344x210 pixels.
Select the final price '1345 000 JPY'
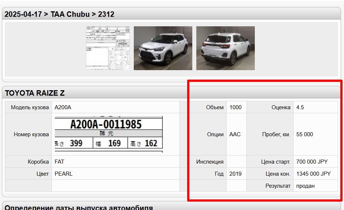coord(314,174)
